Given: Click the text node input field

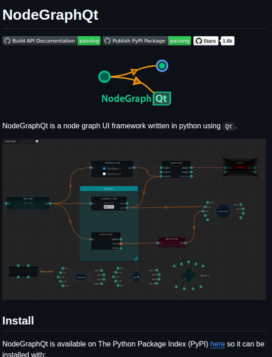Looking at the screenshot, I should point(28,206).
